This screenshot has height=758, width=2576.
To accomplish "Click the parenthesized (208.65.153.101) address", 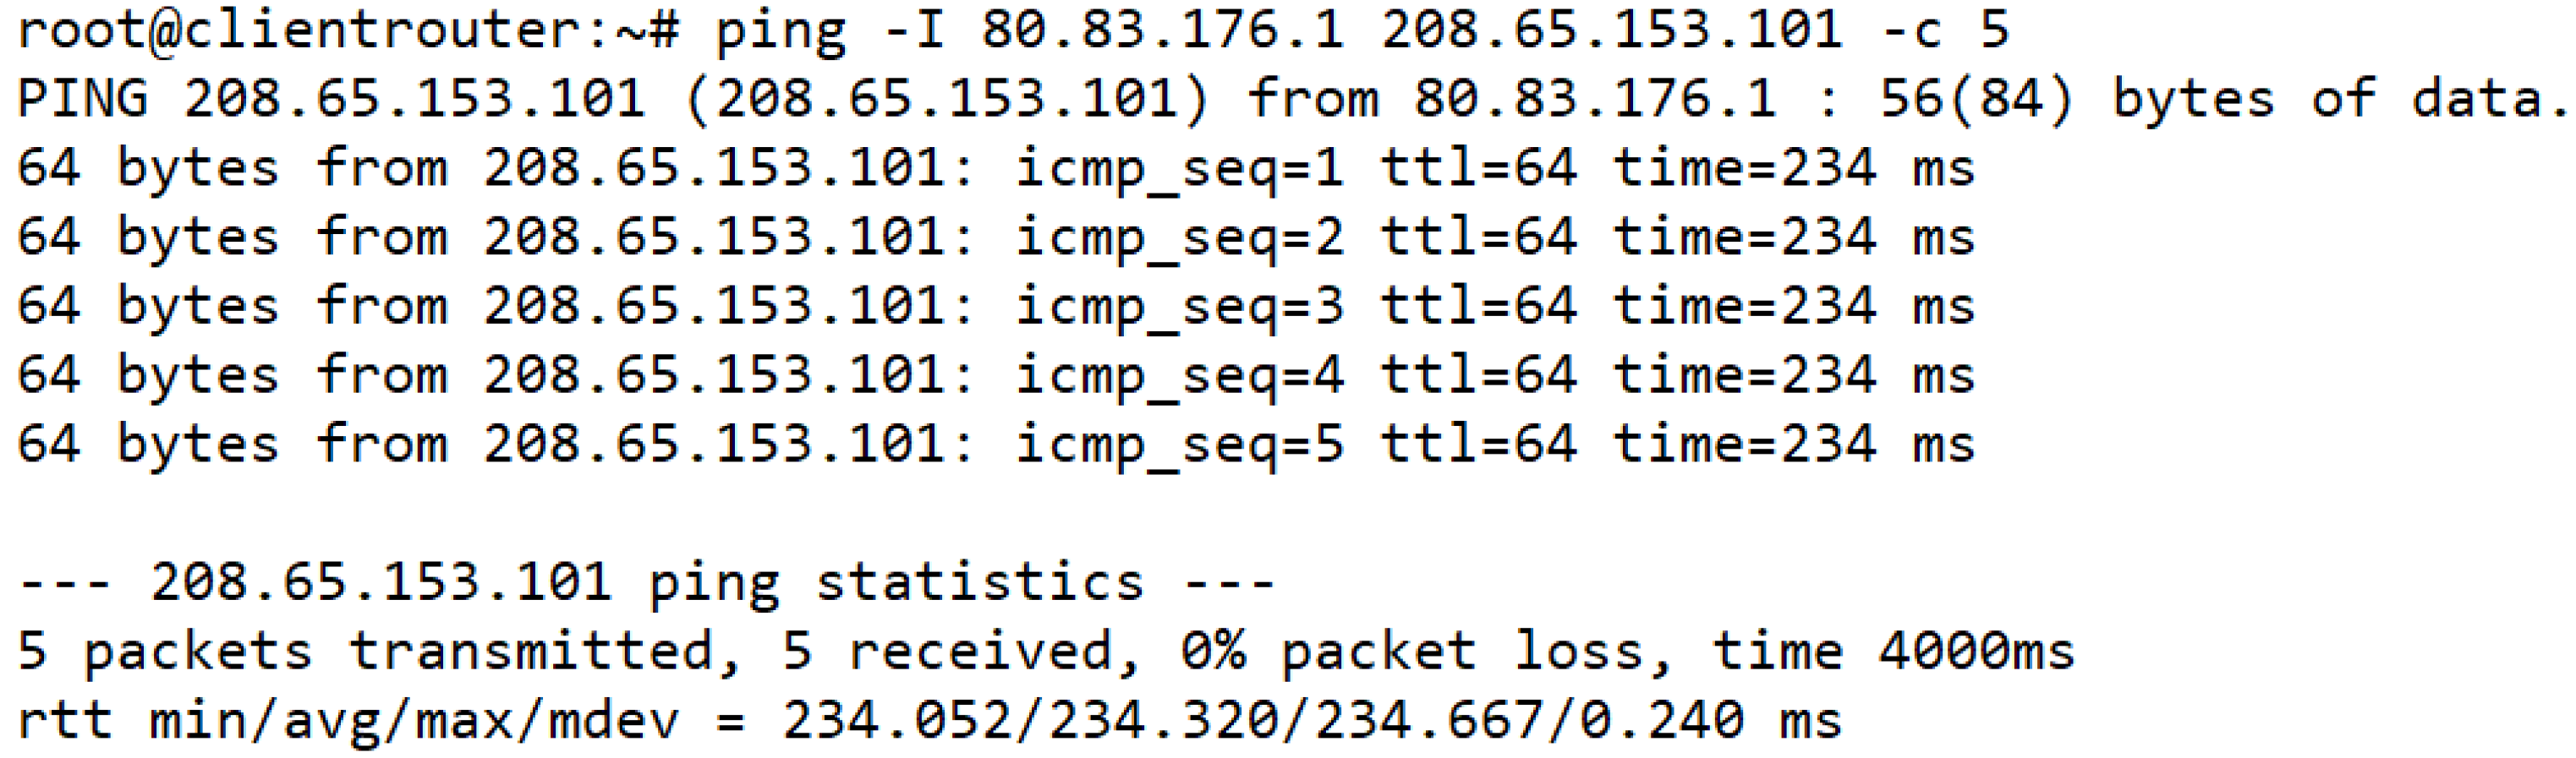I will pyautogui.click(x=946, y=100).
